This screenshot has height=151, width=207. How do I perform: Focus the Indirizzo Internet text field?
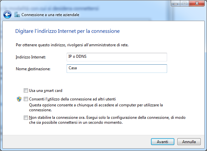(117, 57)
